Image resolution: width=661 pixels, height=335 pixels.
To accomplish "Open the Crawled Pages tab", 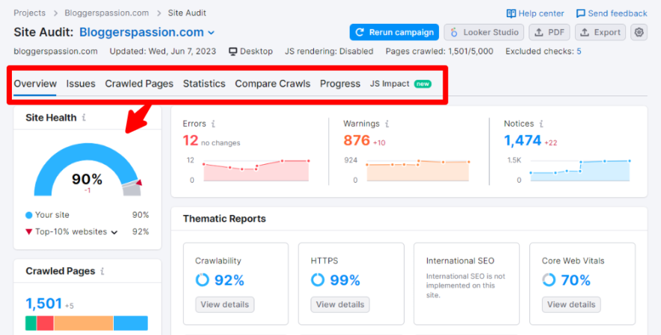I will (x=139, y=84).
